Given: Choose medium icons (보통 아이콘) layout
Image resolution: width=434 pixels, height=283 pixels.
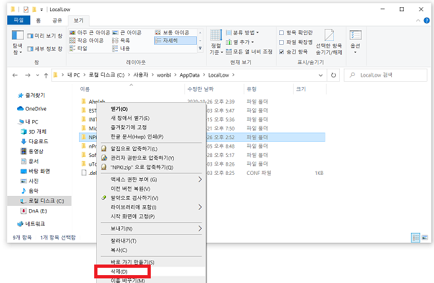Looking at the screenshot, I should pos(172,33).
